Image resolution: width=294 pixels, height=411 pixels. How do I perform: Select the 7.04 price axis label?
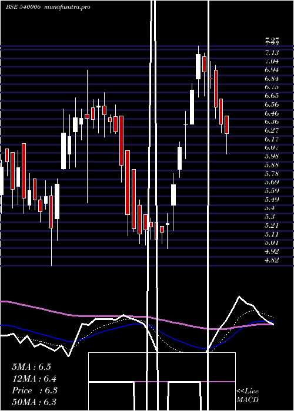pos(272,61)
